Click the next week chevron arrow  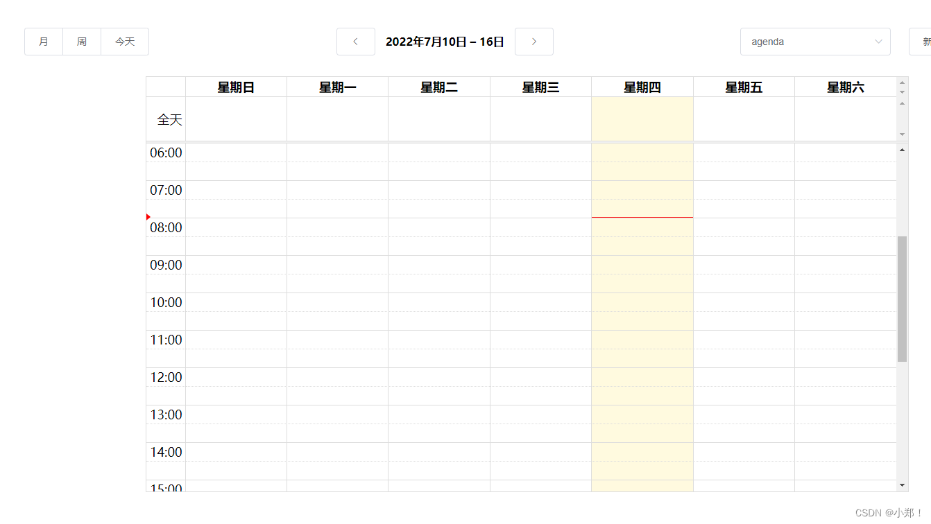click(x=533, y=42)
